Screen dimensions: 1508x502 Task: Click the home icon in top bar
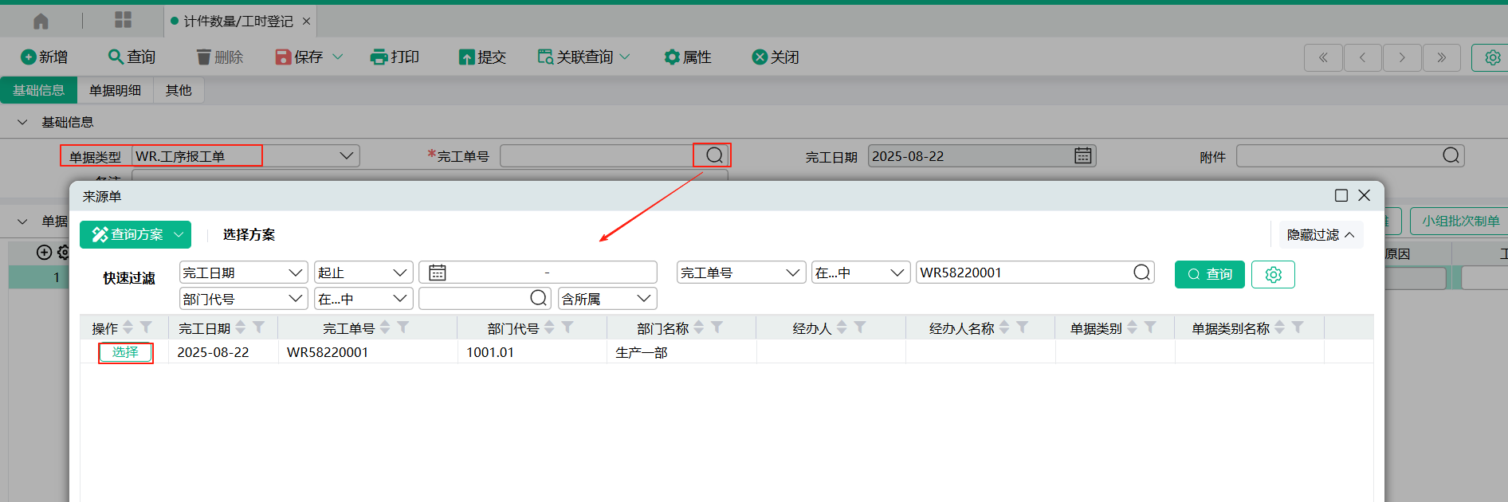pos(41,21)
